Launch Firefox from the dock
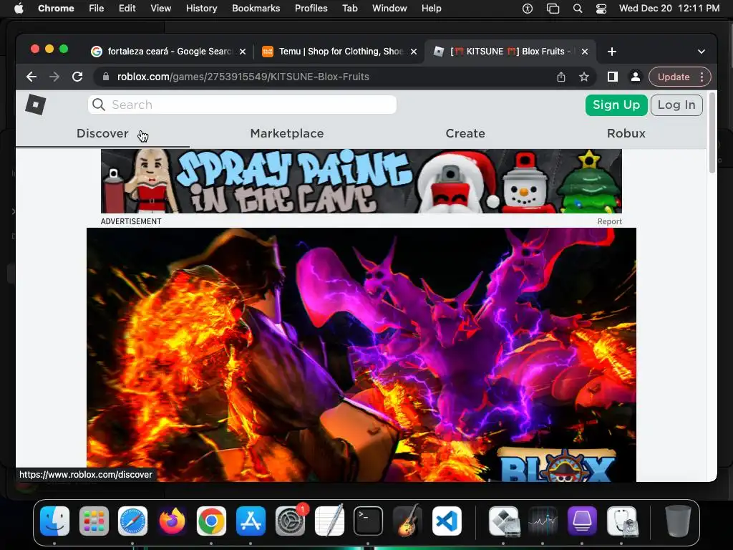This screenshot has width=733, height=550. tap(172, 521)
